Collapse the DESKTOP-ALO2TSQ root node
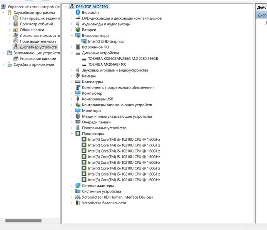Screen dimensions: 267x230 [65, 7]
